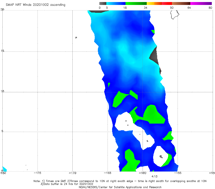Click the latitude axis label 15
215x189 pixels.
(x=2, y=51)
